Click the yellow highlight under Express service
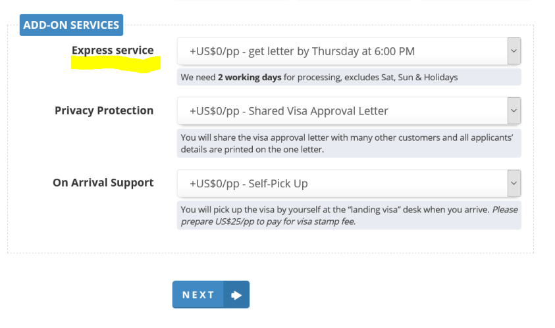This screenshot has height=328, width=555. point(116,64)
